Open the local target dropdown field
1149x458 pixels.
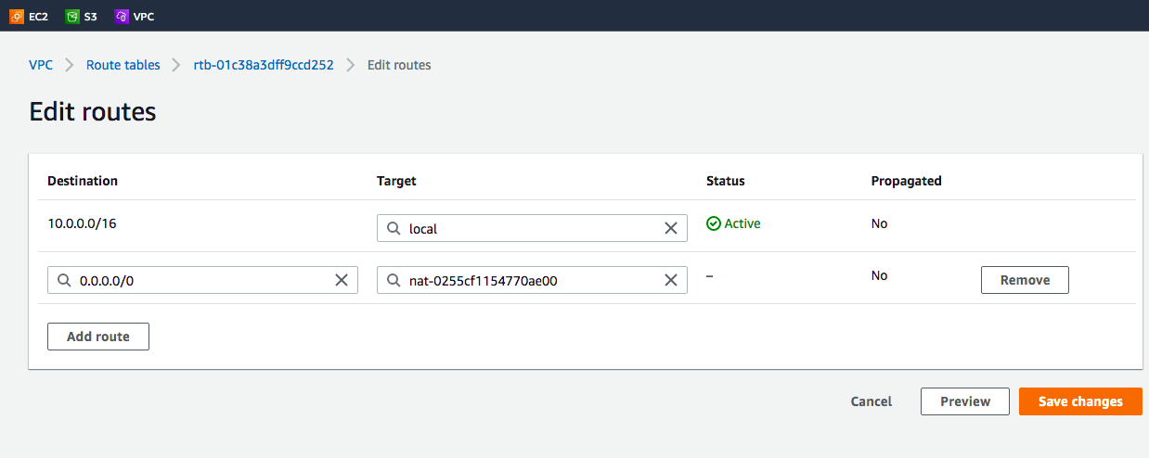point(529,228)
